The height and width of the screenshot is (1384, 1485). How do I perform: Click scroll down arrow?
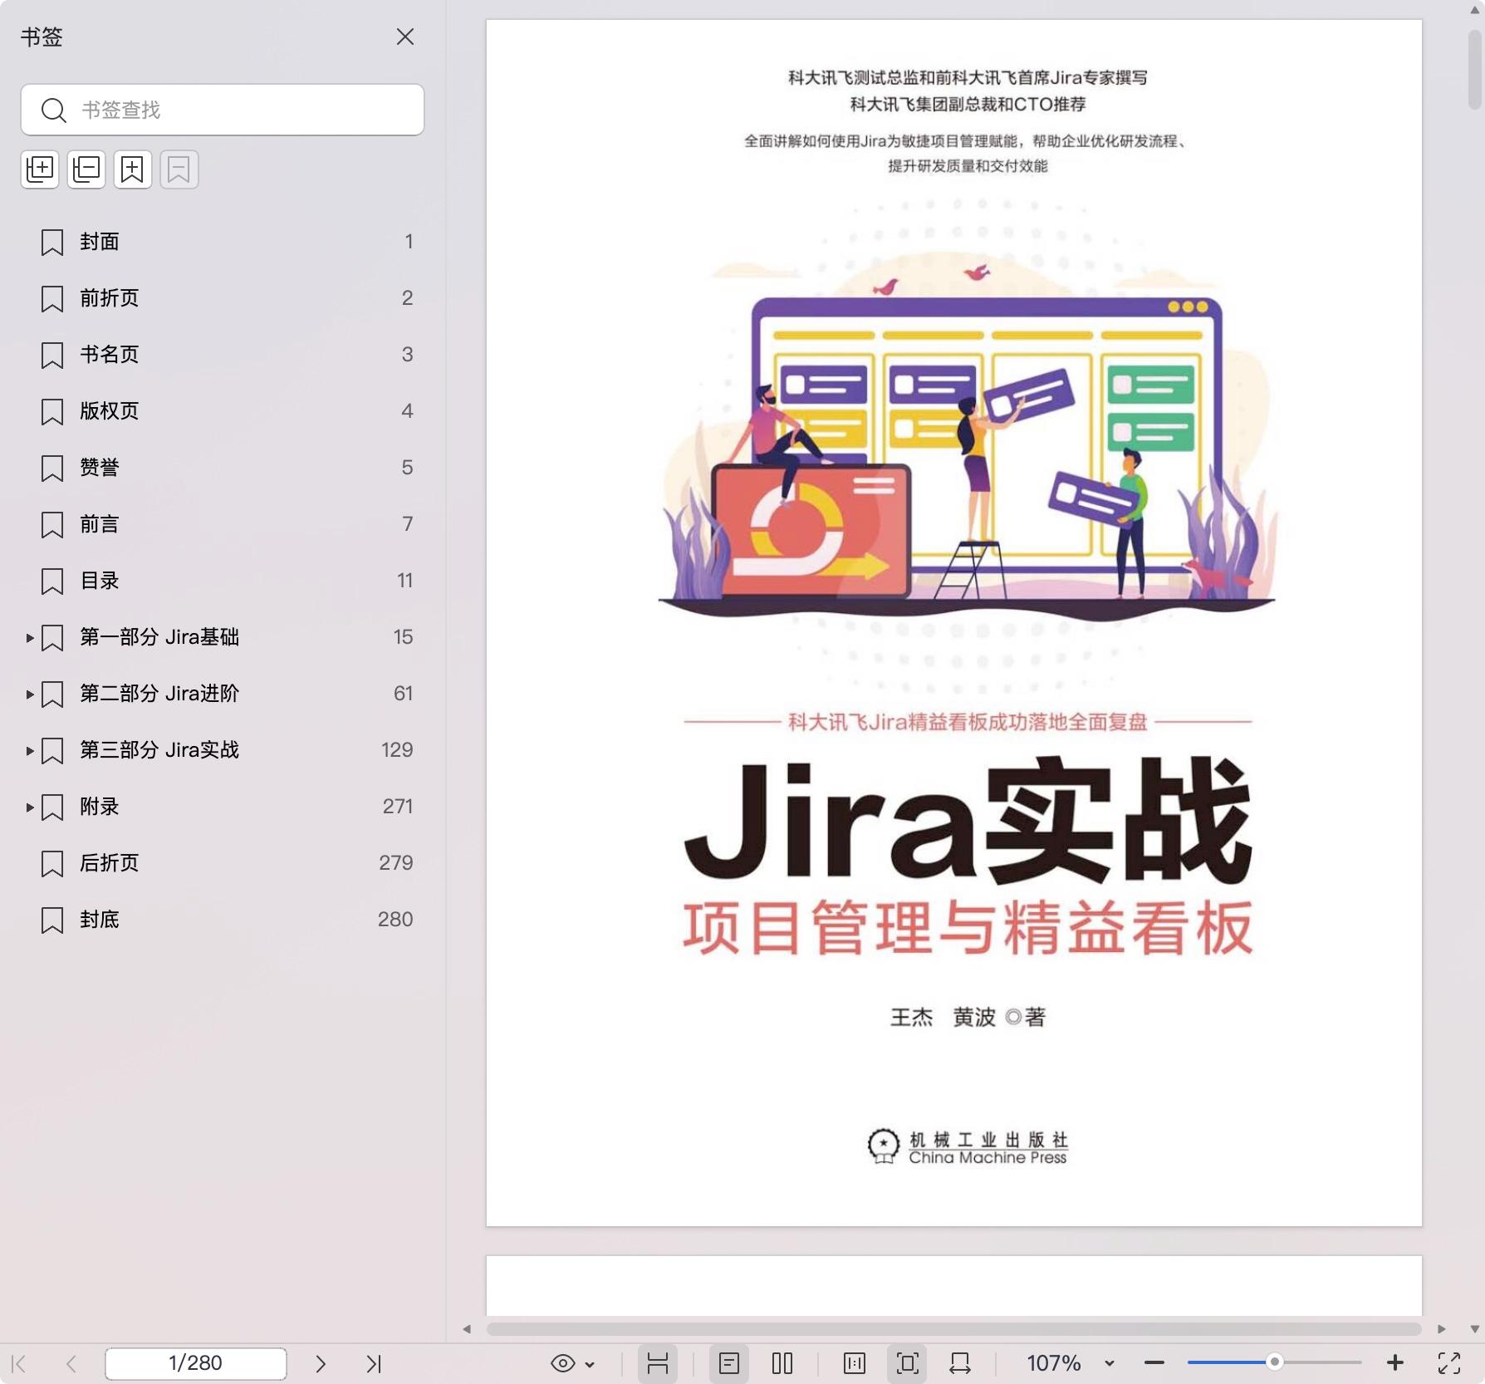1475,1329
